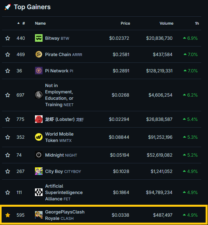Sort table by 1h column header
This screenshot has height=225, width=208.
(197, 23)
